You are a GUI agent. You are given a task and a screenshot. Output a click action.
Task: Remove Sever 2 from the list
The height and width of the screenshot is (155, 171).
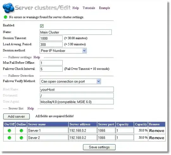click(157, 138)
